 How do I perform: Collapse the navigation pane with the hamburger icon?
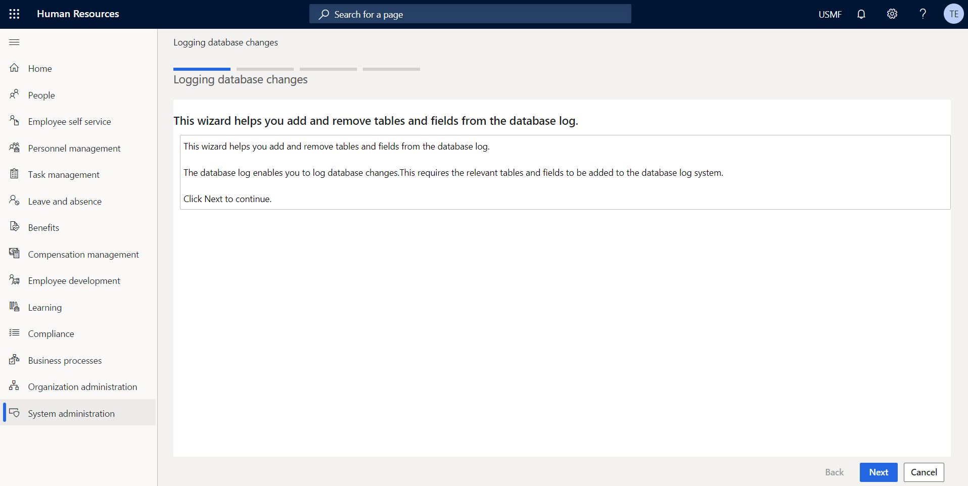(14, 42)
